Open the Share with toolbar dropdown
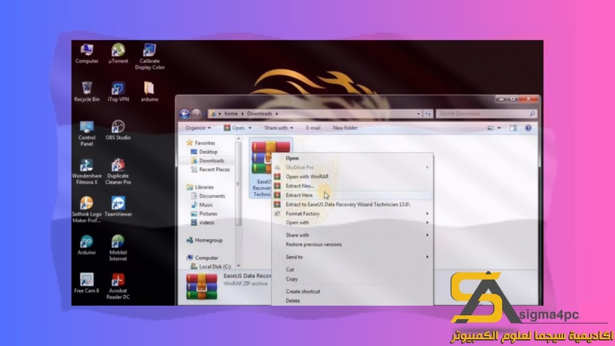 278,128
